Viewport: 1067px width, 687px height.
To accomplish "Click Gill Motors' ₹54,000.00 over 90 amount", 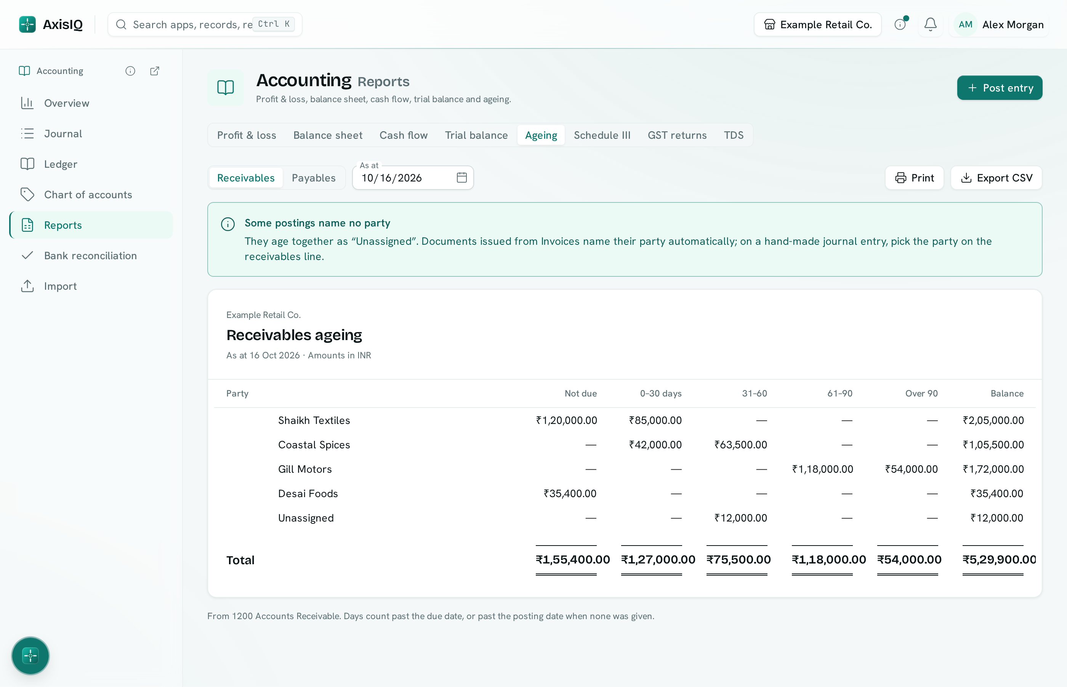I will (912, 469).
